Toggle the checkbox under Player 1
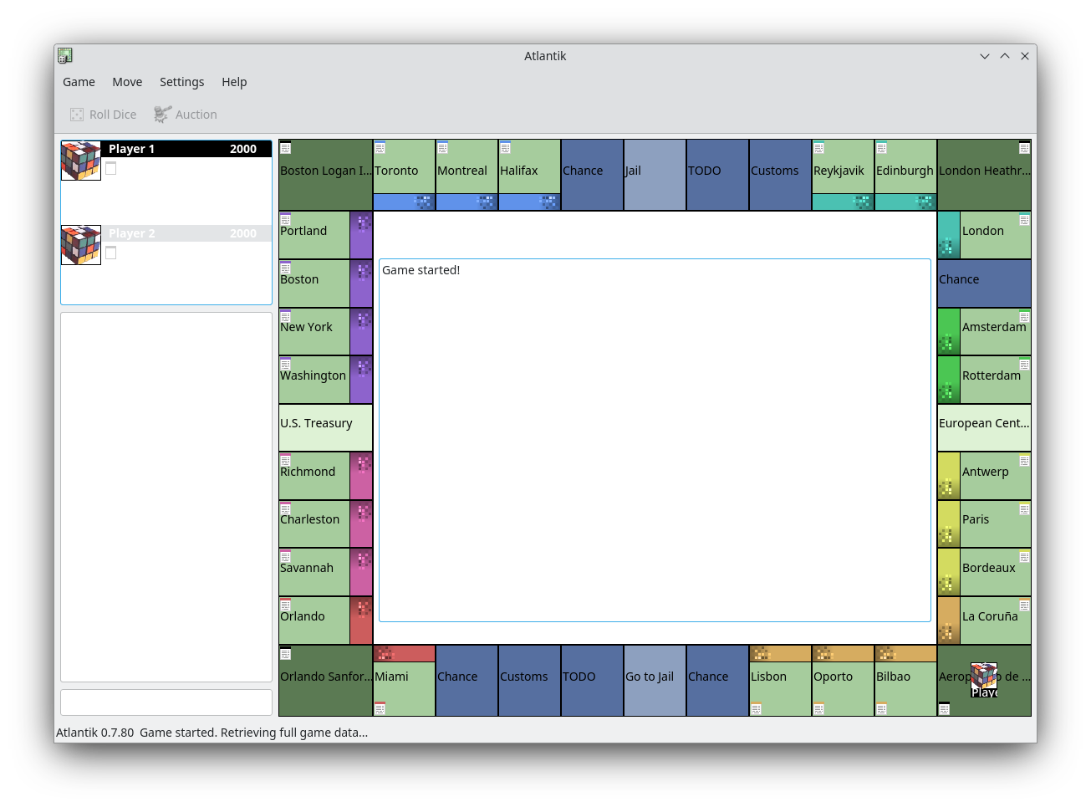1091x807 pixels. tap(111, 169)
